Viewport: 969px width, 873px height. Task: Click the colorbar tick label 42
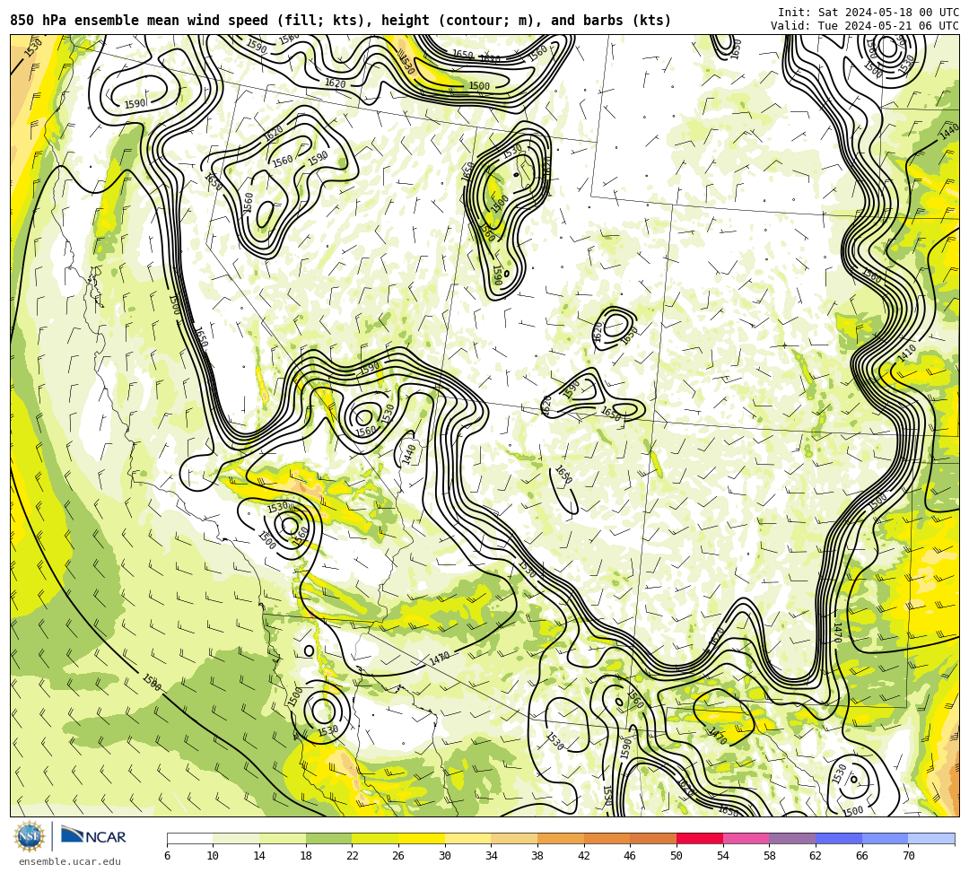pos(584,856)
